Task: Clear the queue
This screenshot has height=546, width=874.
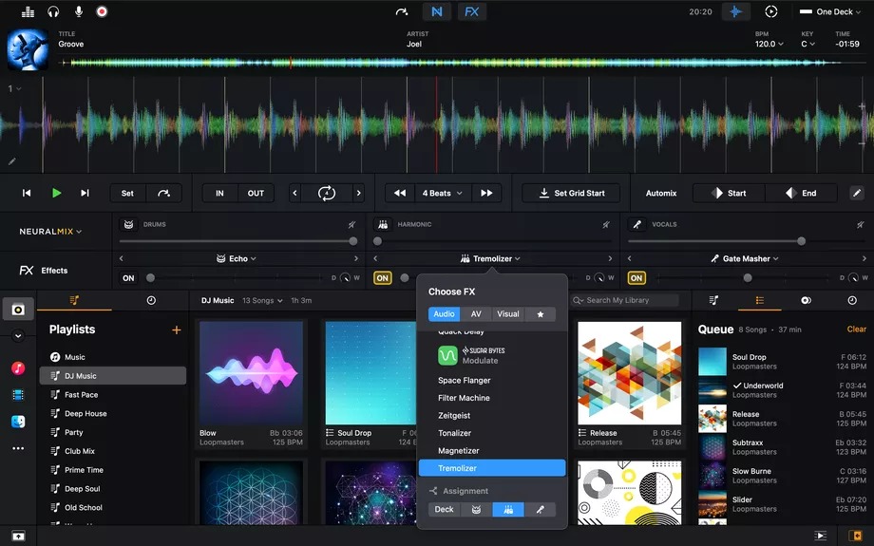Action: tap(856, 329)
